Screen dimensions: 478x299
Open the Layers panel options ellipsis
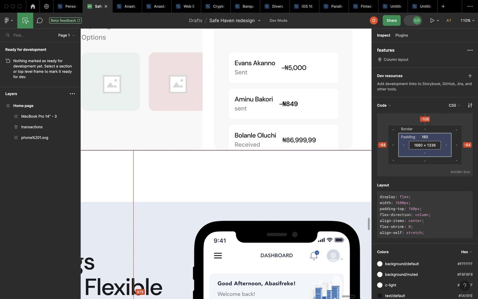click(x=72, y=94)
